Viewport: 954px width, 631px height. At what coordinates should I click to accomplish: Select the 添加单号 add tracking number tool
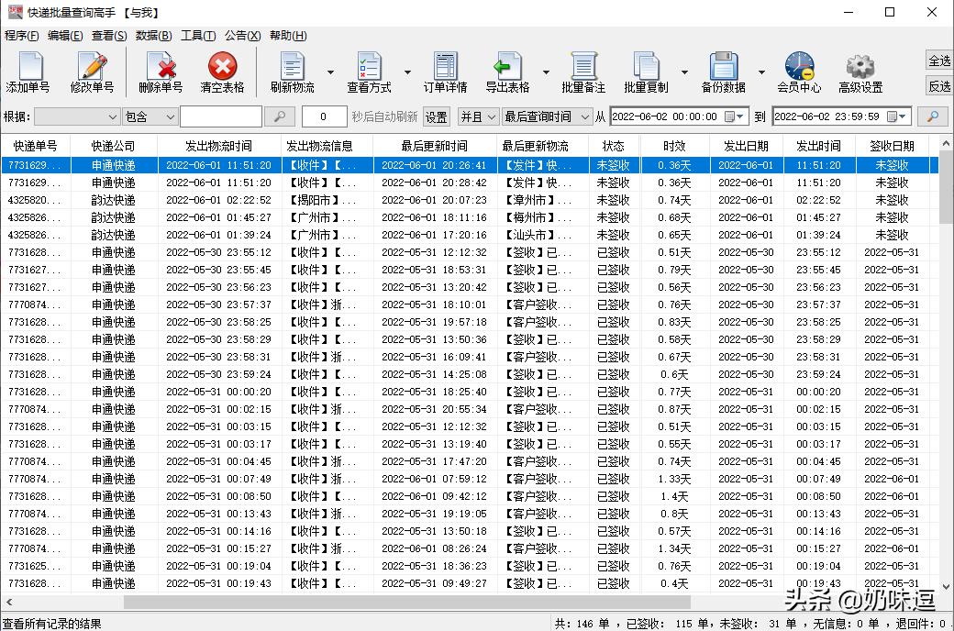[x=30, y=72]
